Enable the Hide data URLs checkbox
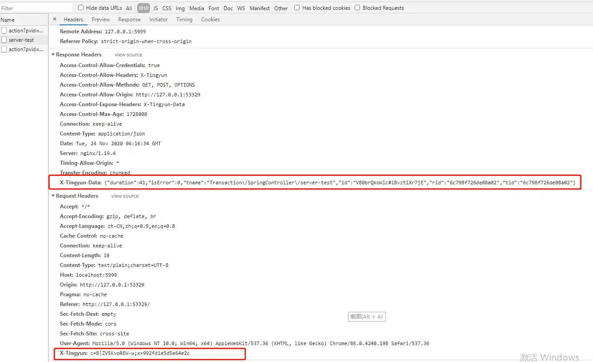 coord(81,8)
